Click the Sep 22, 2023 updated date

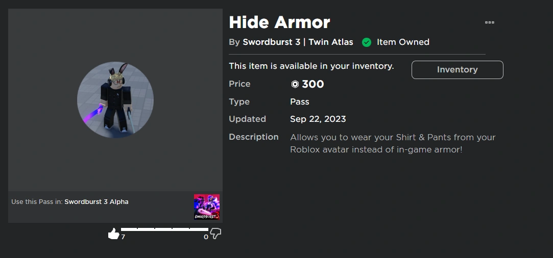(x=318, y=119)
